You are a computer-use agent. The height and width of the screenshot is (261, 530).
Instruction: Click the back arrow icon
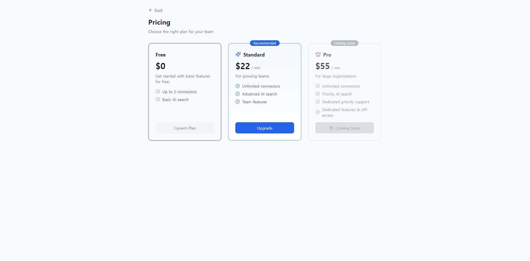(x=151, y=10)
